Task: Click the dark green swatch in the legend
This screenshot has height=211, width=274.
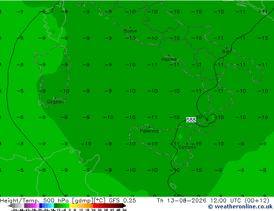Action: [x=56, y=205]
